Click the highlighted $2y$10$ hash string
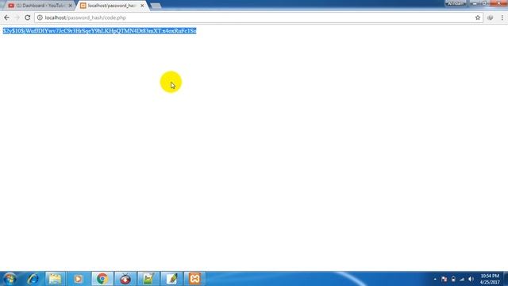 (x=99, y=31)
